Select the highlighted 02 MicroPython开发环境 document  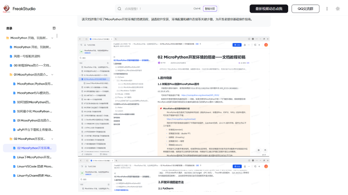pyautogui.click(x=30, y=148)
